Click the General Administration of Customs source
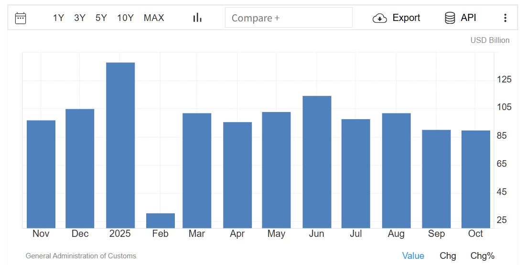The image size is (526, 265). pos(81,256)
